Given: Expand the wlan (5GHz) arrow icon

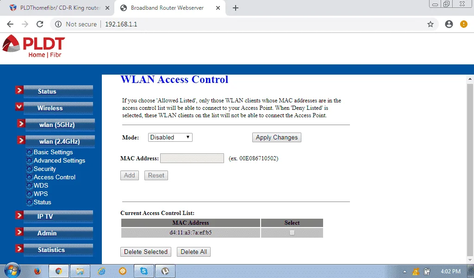Looking at the screenshot, I should click(x=21, y=123).
